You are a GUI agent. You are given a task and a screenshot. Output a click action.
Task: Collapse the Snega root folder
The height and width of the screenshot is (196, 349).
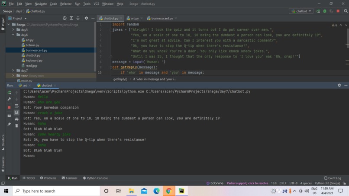[x=9, y=25]
